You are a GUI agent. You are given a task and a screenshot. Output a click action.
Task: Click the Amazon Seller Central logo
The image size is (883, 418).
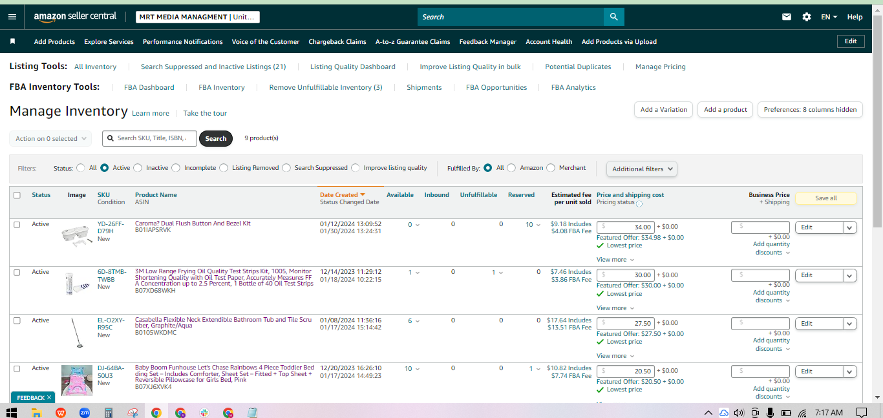(x=75, y=17)
